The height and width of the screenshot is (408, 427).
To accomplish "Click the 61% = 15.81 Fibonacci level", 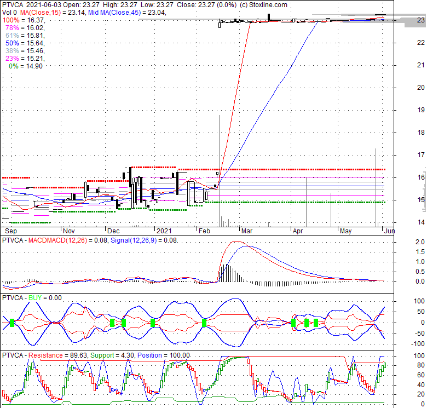I will (25, 36).
